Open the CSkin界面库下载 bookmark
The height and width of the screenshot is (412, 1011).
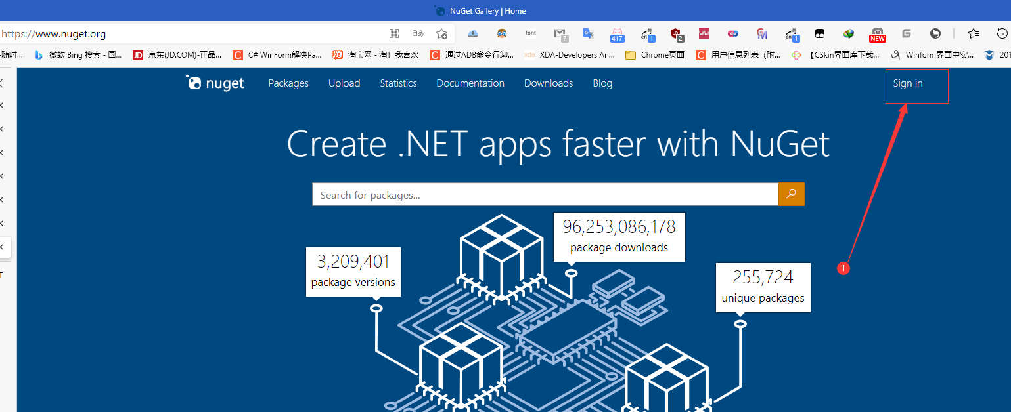836,55
